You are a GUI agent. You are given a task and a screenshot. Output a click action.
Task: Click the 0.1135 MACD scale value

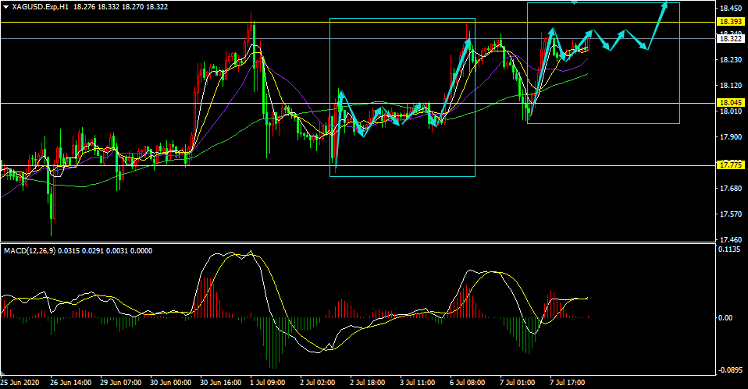point(730,249)
